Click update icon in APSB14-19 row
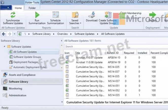Image resolution: width=168 pixels, height=110 pixels. (67, 62)
